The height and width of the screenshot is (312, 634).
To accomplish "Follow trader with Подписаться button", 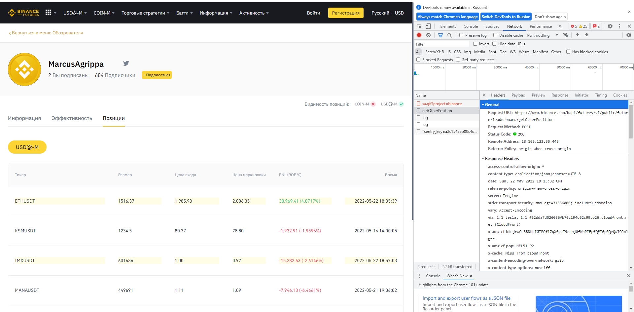I will [x=157, y=75].
